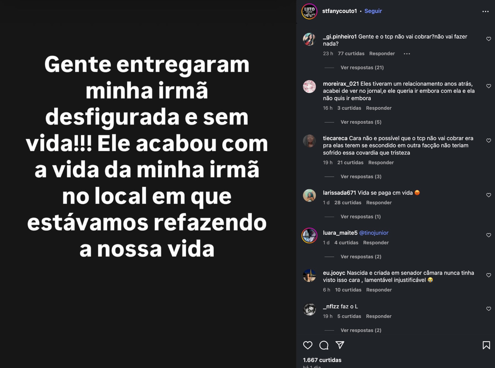The height and width of the screenshot is (368, 495).
Task: Expand Ver respostas (21)
Action: [362, 67]
